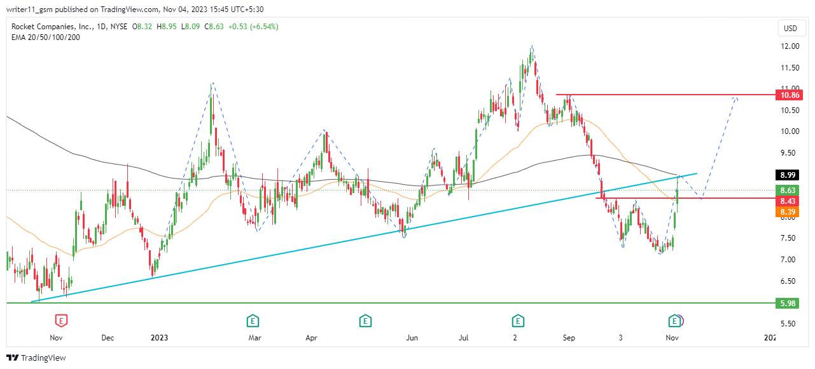Select the green 5.98 support price label
This screenshot has height=369, width=815.
pyautogui.click(x=788, y=304)
